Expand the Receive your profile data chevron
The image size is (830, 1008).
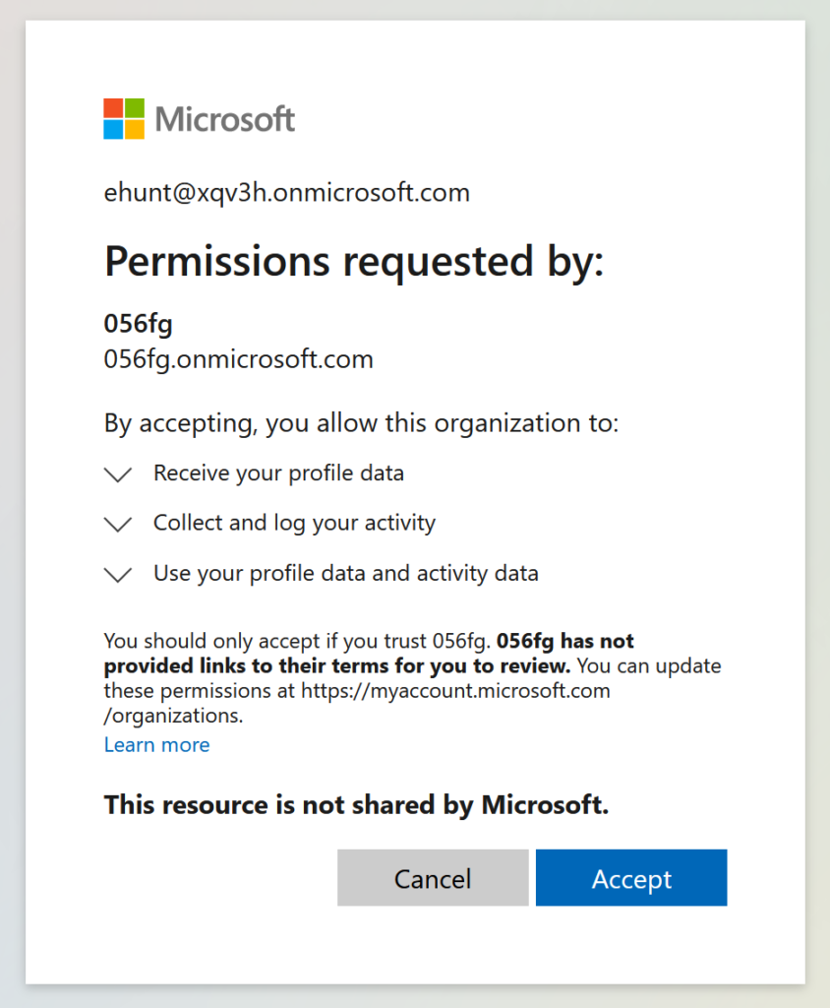click(x=118, y=474)
